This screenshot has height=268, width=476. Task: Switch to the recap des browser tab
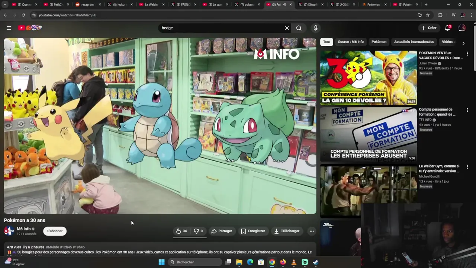coord(87,4)
